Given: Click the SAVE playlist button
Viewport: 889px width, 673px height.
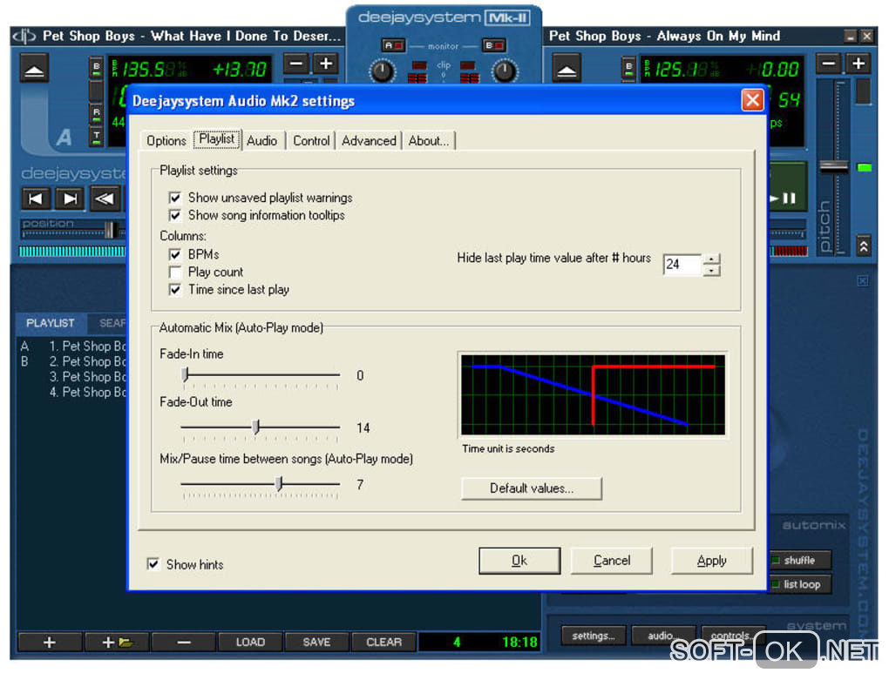Looking at the screenshot, I should click(x=316, y=642).
